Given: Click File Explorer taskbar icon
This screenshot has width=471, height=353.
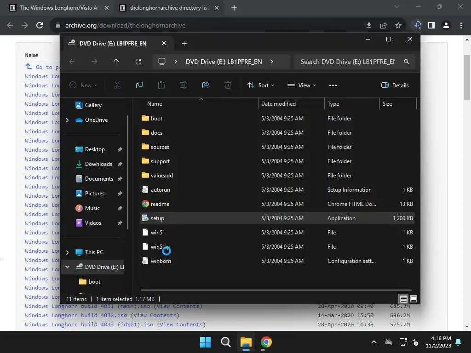Looking at the screenshot, I should click(246, 342).
